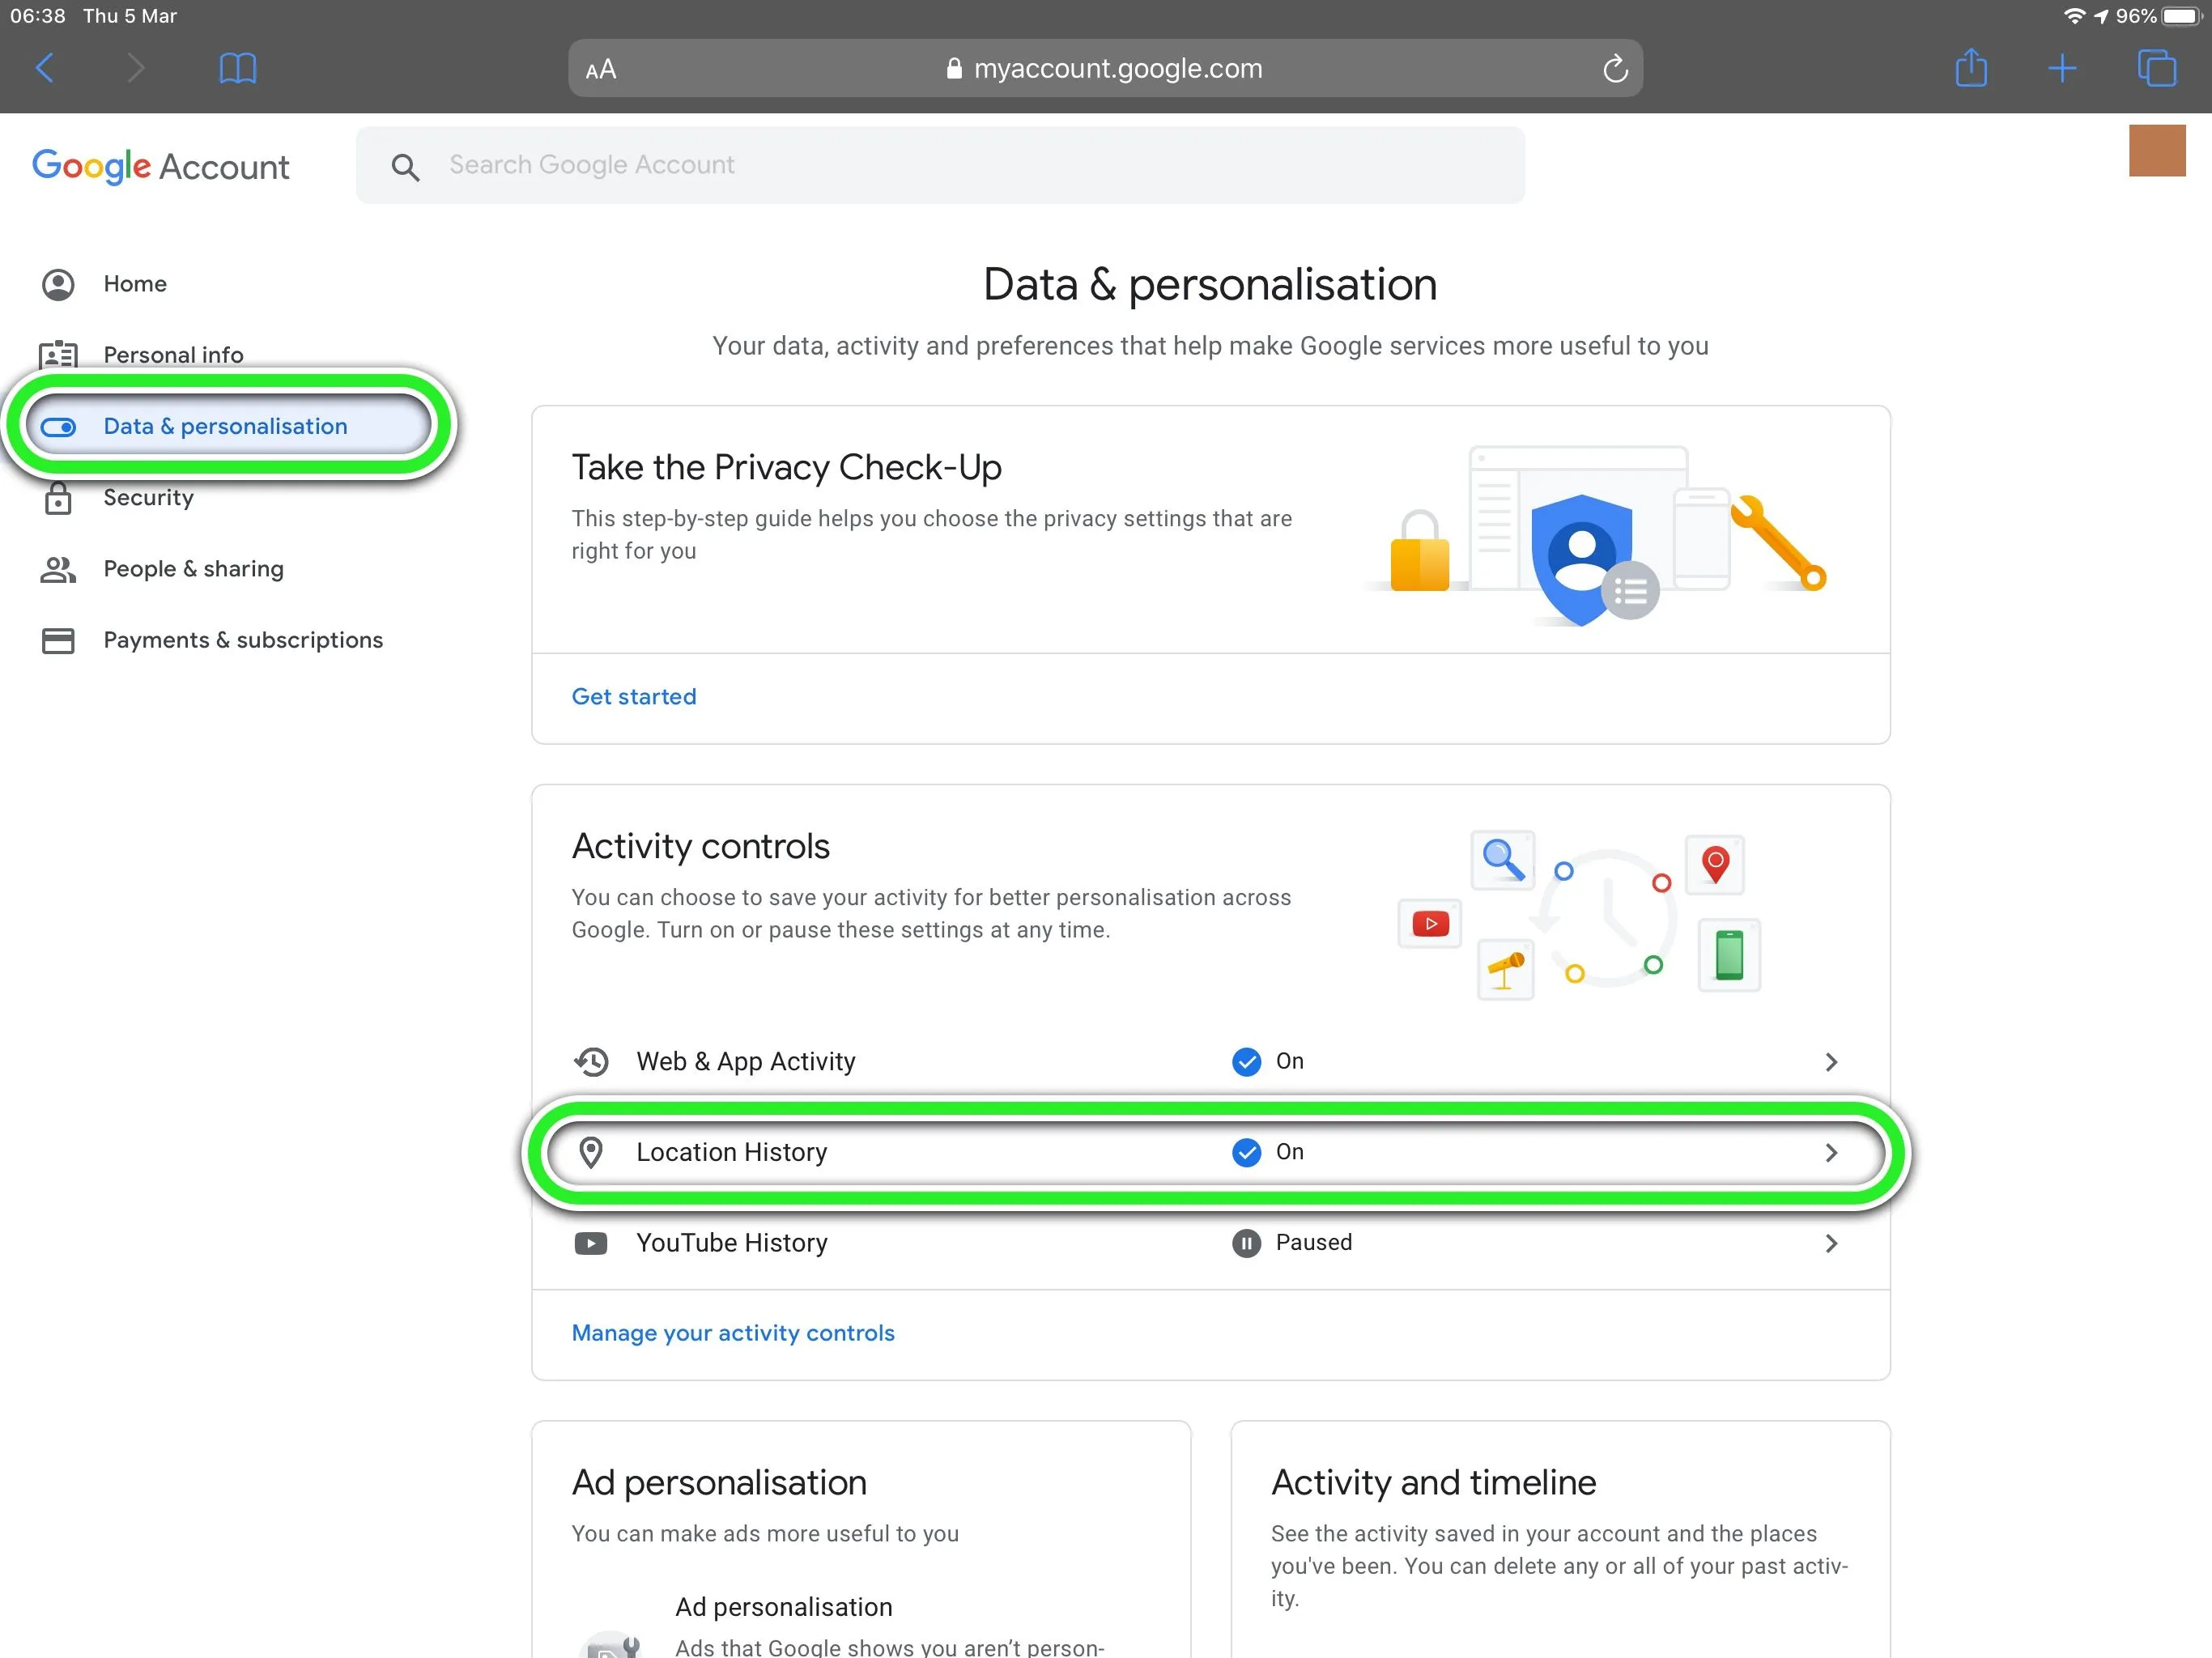Viewport: 2212px width, 1658px height.
Task: Open People & sharing in the sidebar
Action: pos(193,569)
